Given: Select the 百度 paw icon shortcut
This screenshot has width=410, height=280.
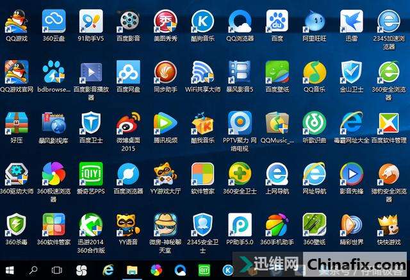Looking at the screenshot, I should tap(277, 21).
